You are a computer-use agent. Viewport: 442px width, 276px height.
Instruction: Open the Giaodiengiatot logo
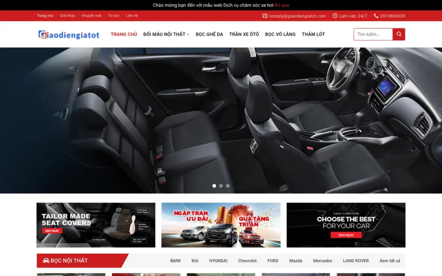coord(69,34)
